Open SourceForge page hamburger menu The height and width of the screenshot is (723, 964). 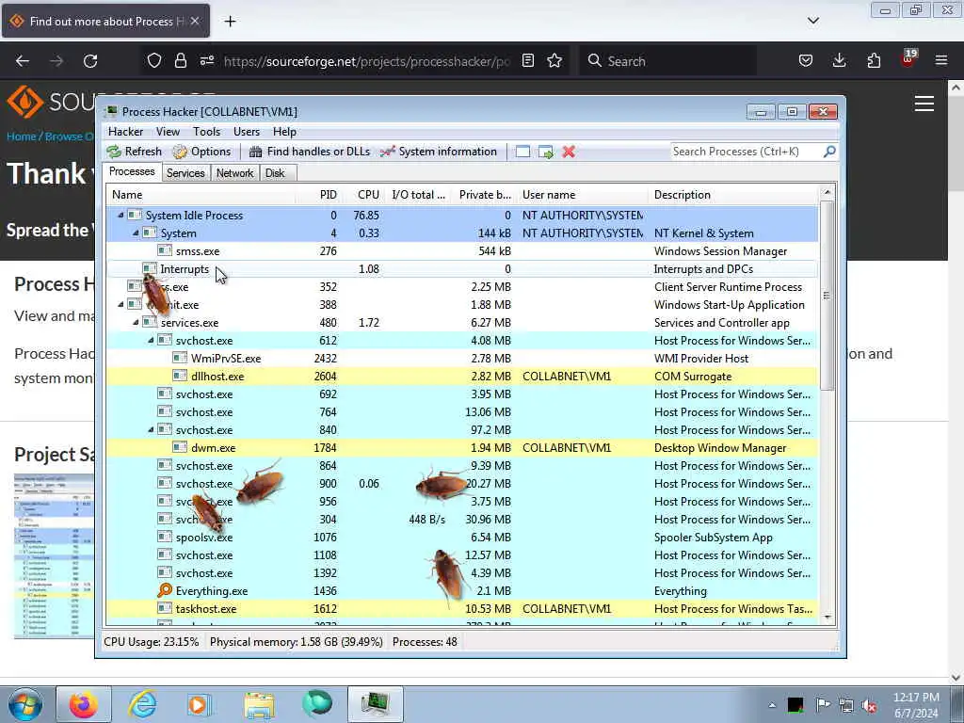click(x=924, y=104)
